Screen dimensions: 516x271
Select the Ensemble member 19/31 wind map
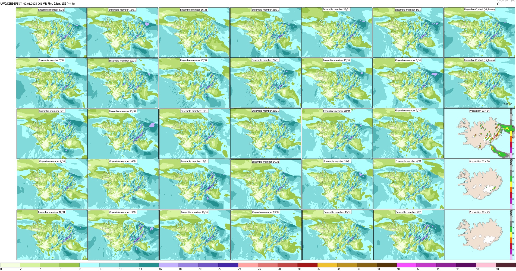(195, 184)
